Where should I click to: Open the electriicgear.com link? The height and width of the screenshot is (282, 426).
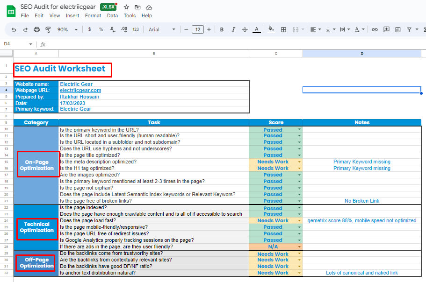pos(79,90)
